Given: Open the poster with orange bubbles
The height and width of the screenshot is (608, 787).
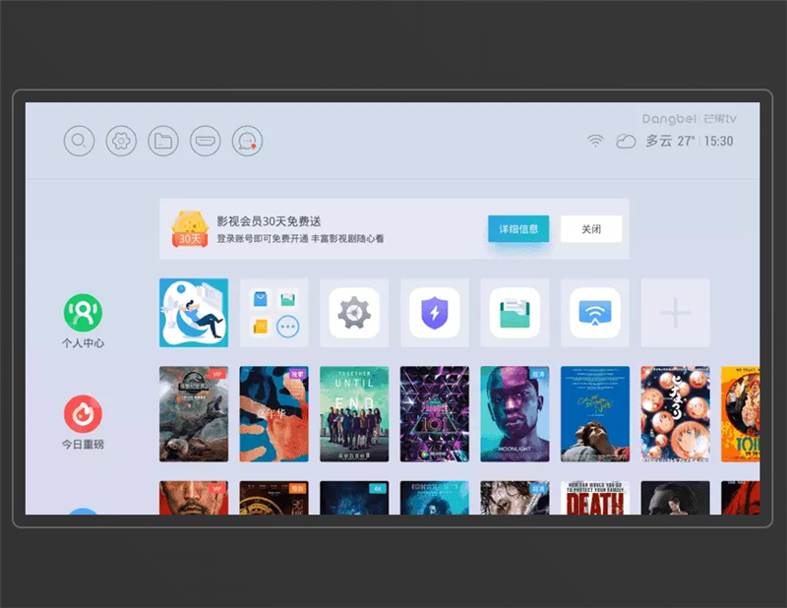Looking at the screenshot, I should 676,414.
